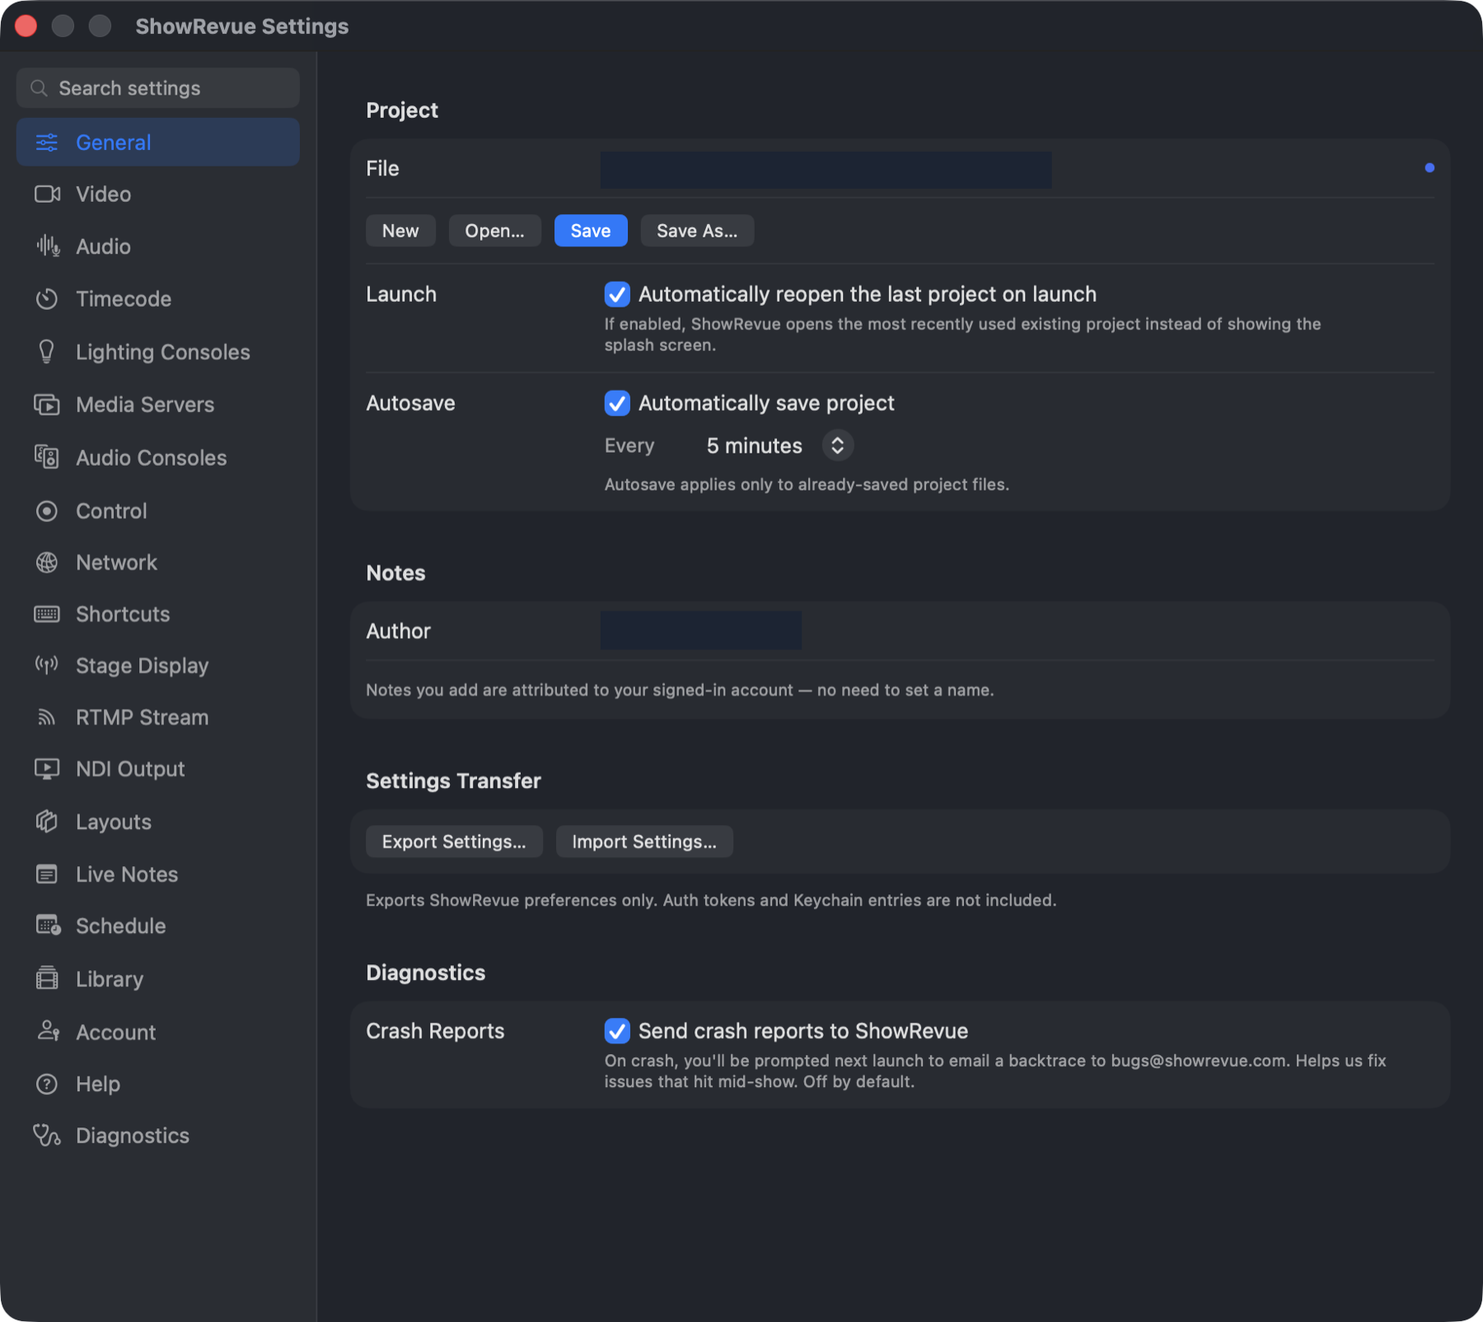Go to Timecode settings
1483x1322 pixels.
157,299
